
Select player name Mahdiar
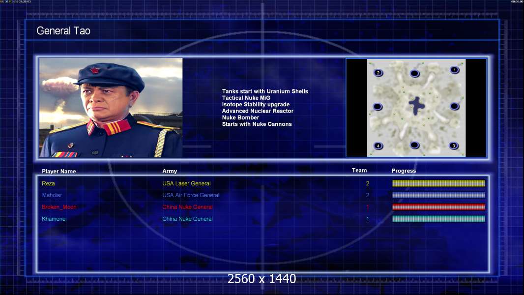point(52,195)
